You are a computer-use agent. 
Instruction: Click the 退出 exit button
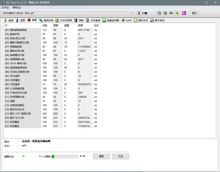click(x=194, y=13)
